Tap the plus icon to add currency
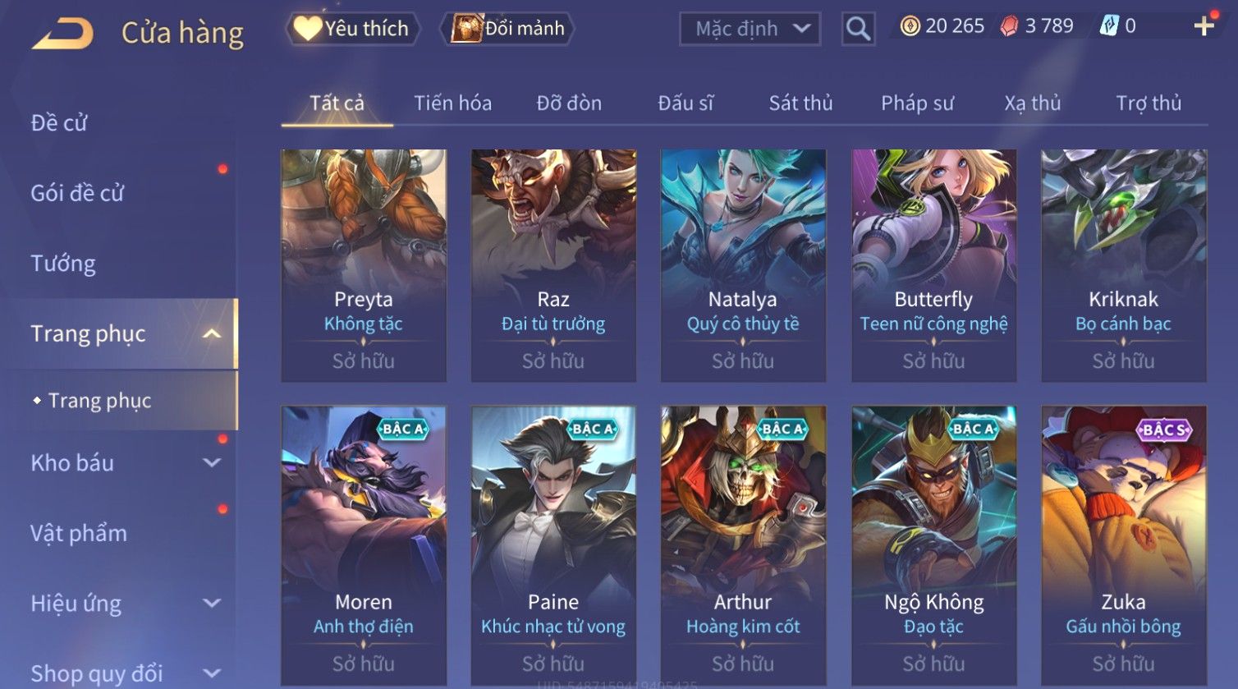Viewport: 1238px width, 689px height. tap(1204, 27)
